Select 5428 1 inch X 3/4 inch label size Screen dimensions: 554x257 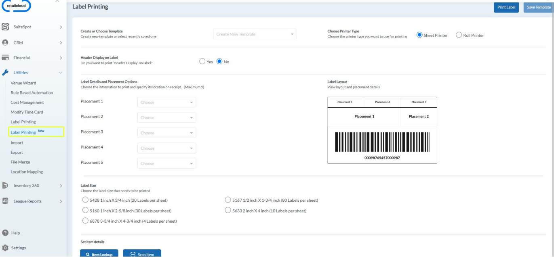tap(85, 200)
